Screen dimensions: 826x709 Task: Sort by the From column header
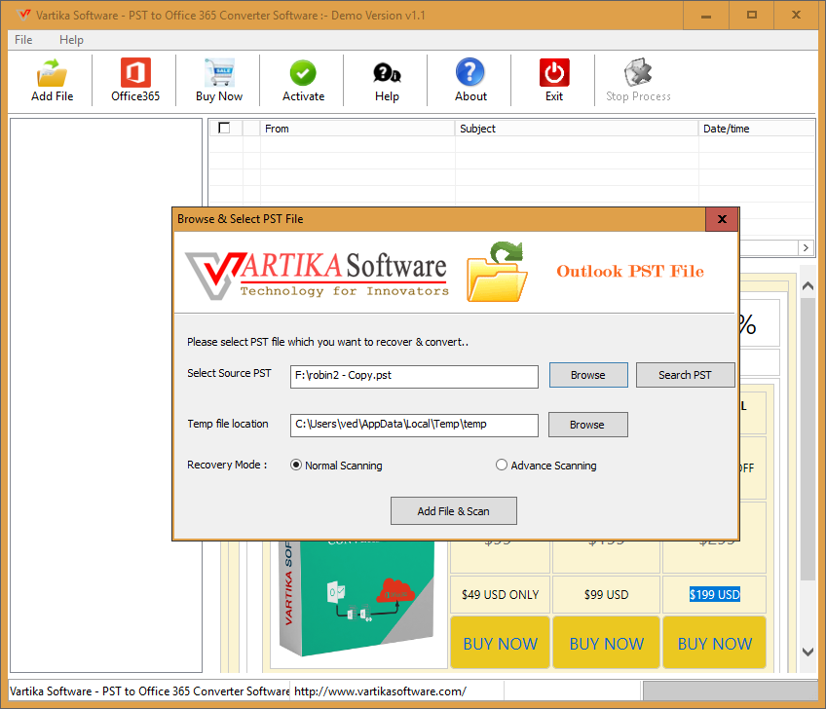(357, 129)
